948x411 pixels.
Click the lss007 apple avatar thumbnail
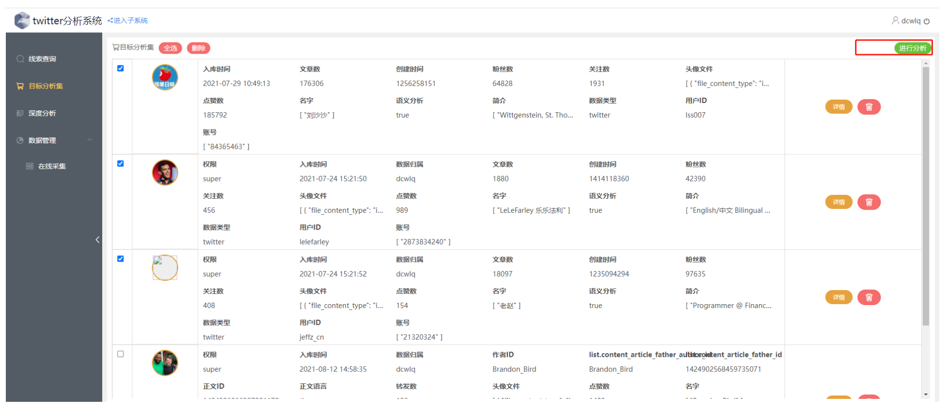[165, 77]
